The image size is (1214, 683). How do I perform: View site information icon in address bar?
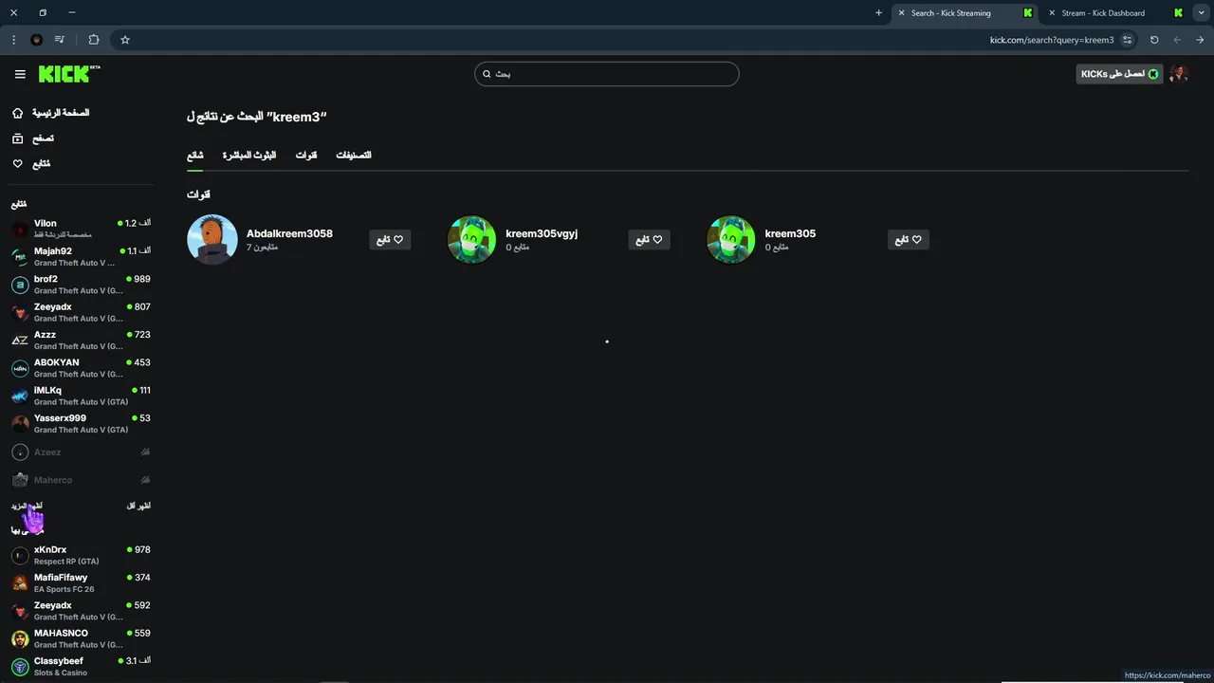click(1127, 40)
